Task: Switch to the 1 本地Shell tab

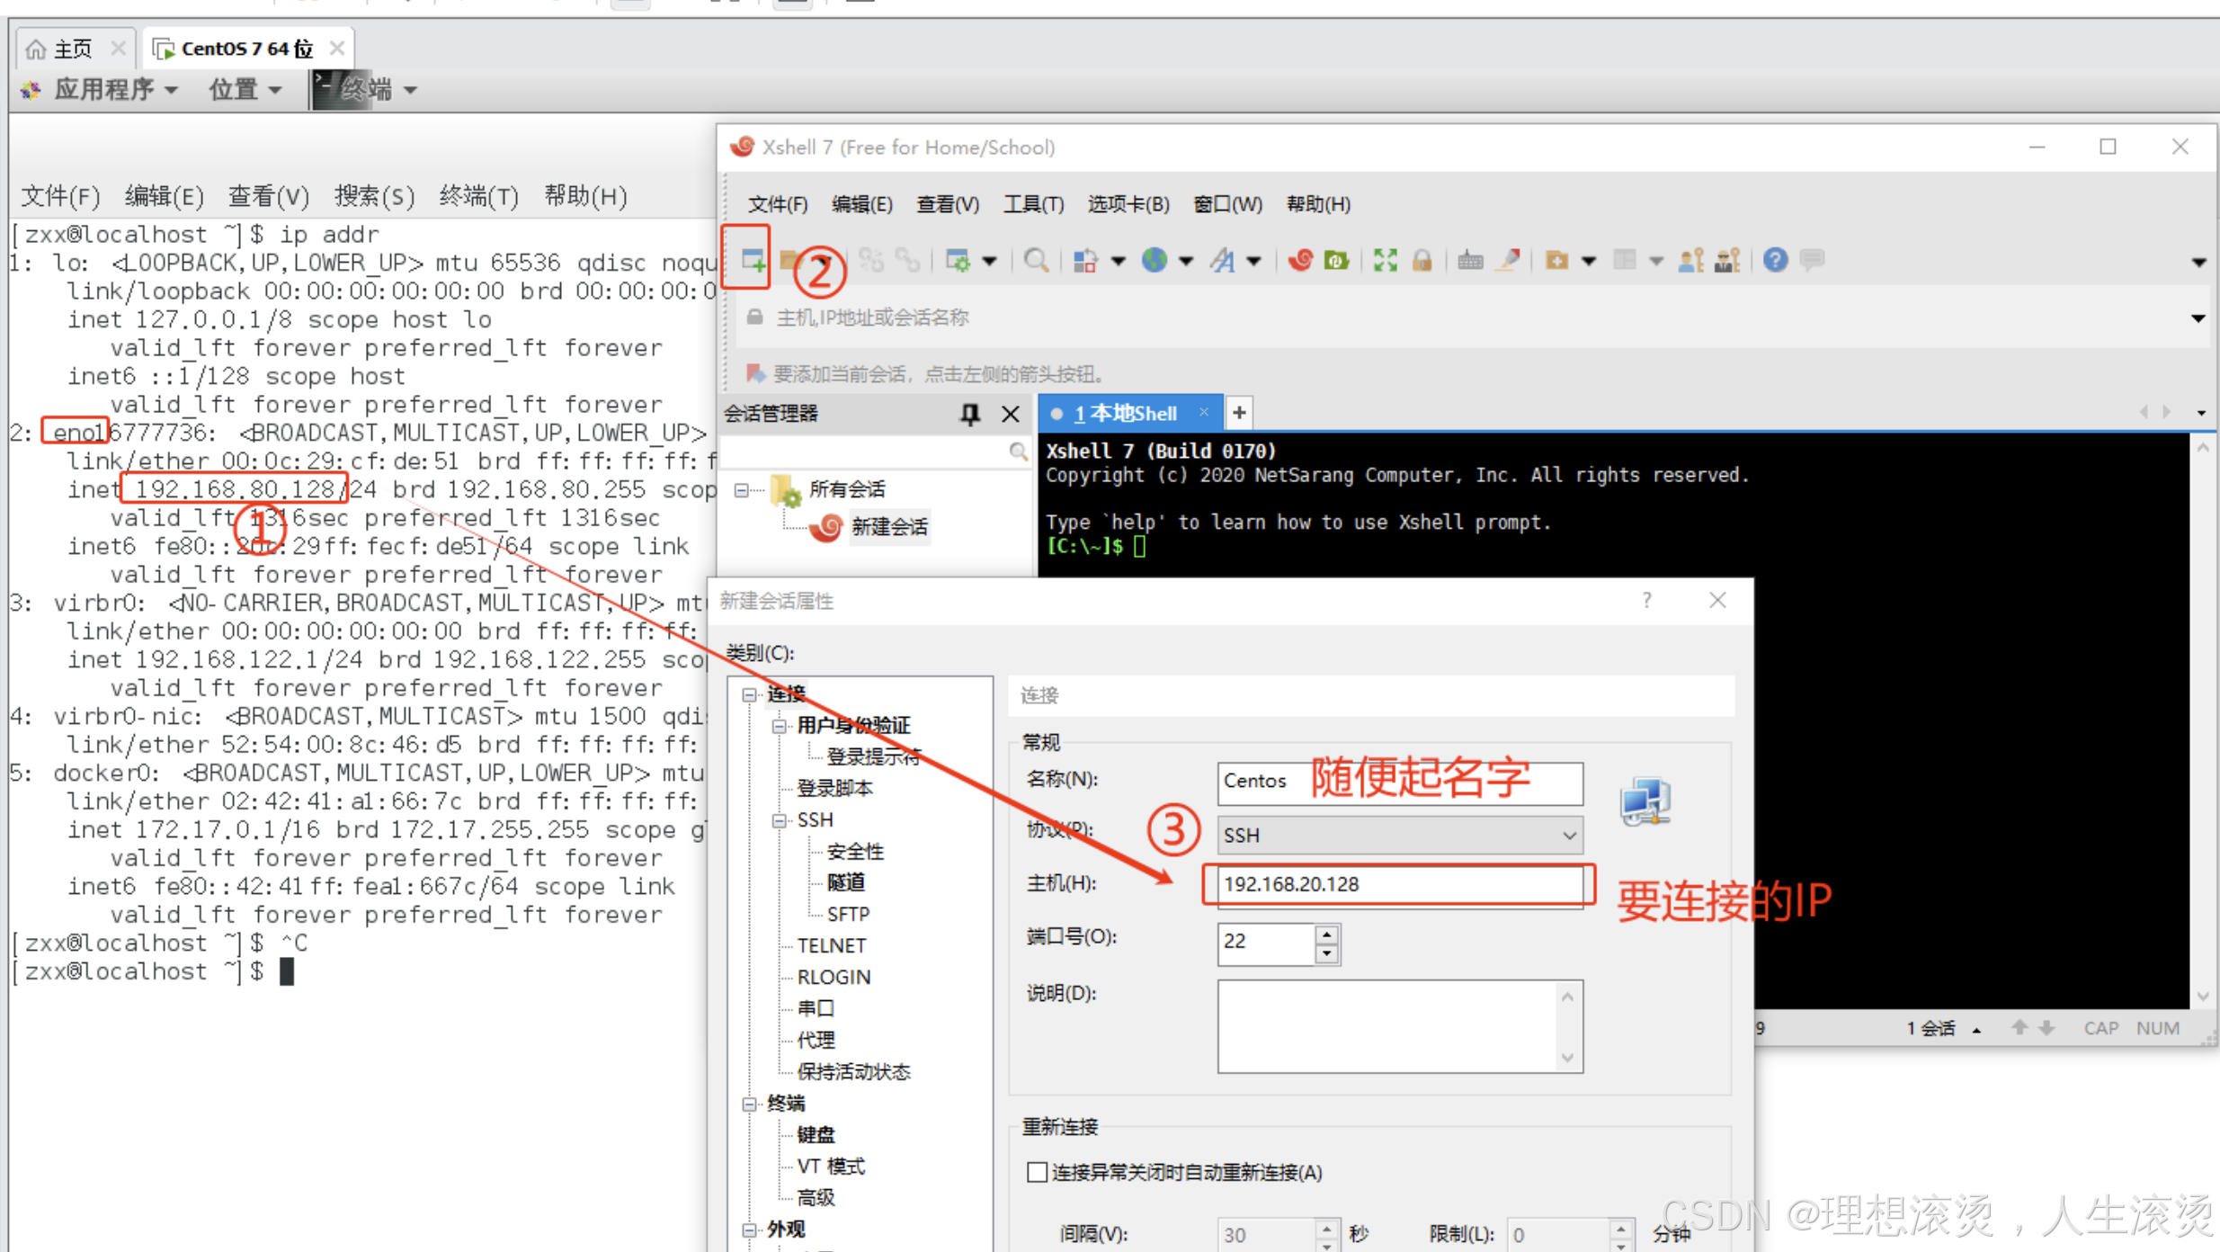Action: [1125, 414]
